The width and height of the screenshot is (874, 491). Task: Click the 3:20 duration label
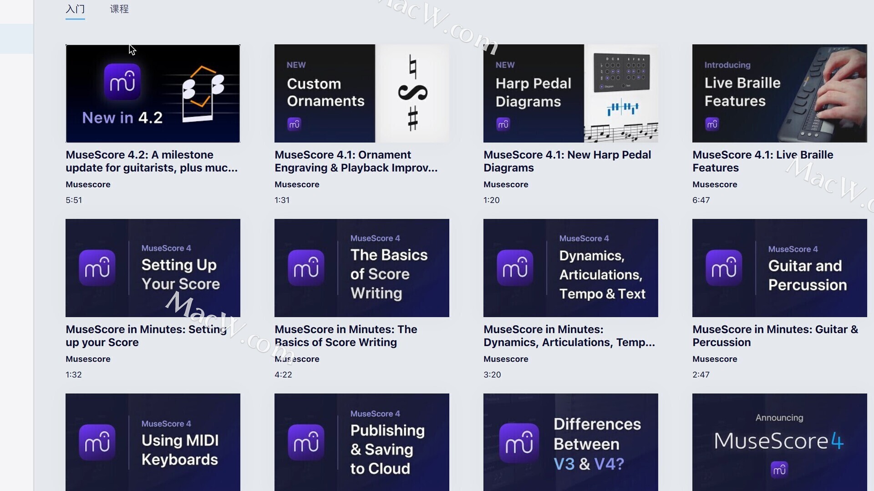tap(492, 375)
